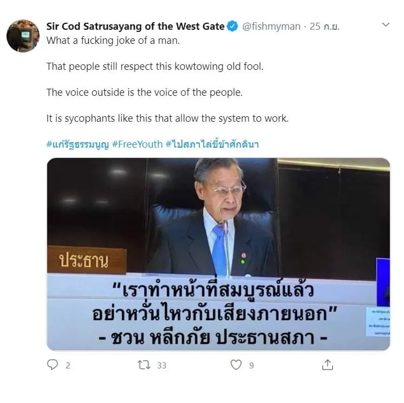Screen dimensions: 404x403
Task: Click the likes count 9
Action: click(x=251, y=366)
